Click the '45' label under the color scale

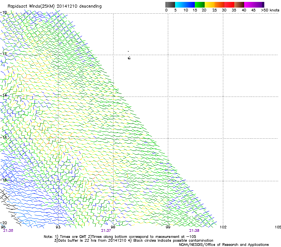253,10
